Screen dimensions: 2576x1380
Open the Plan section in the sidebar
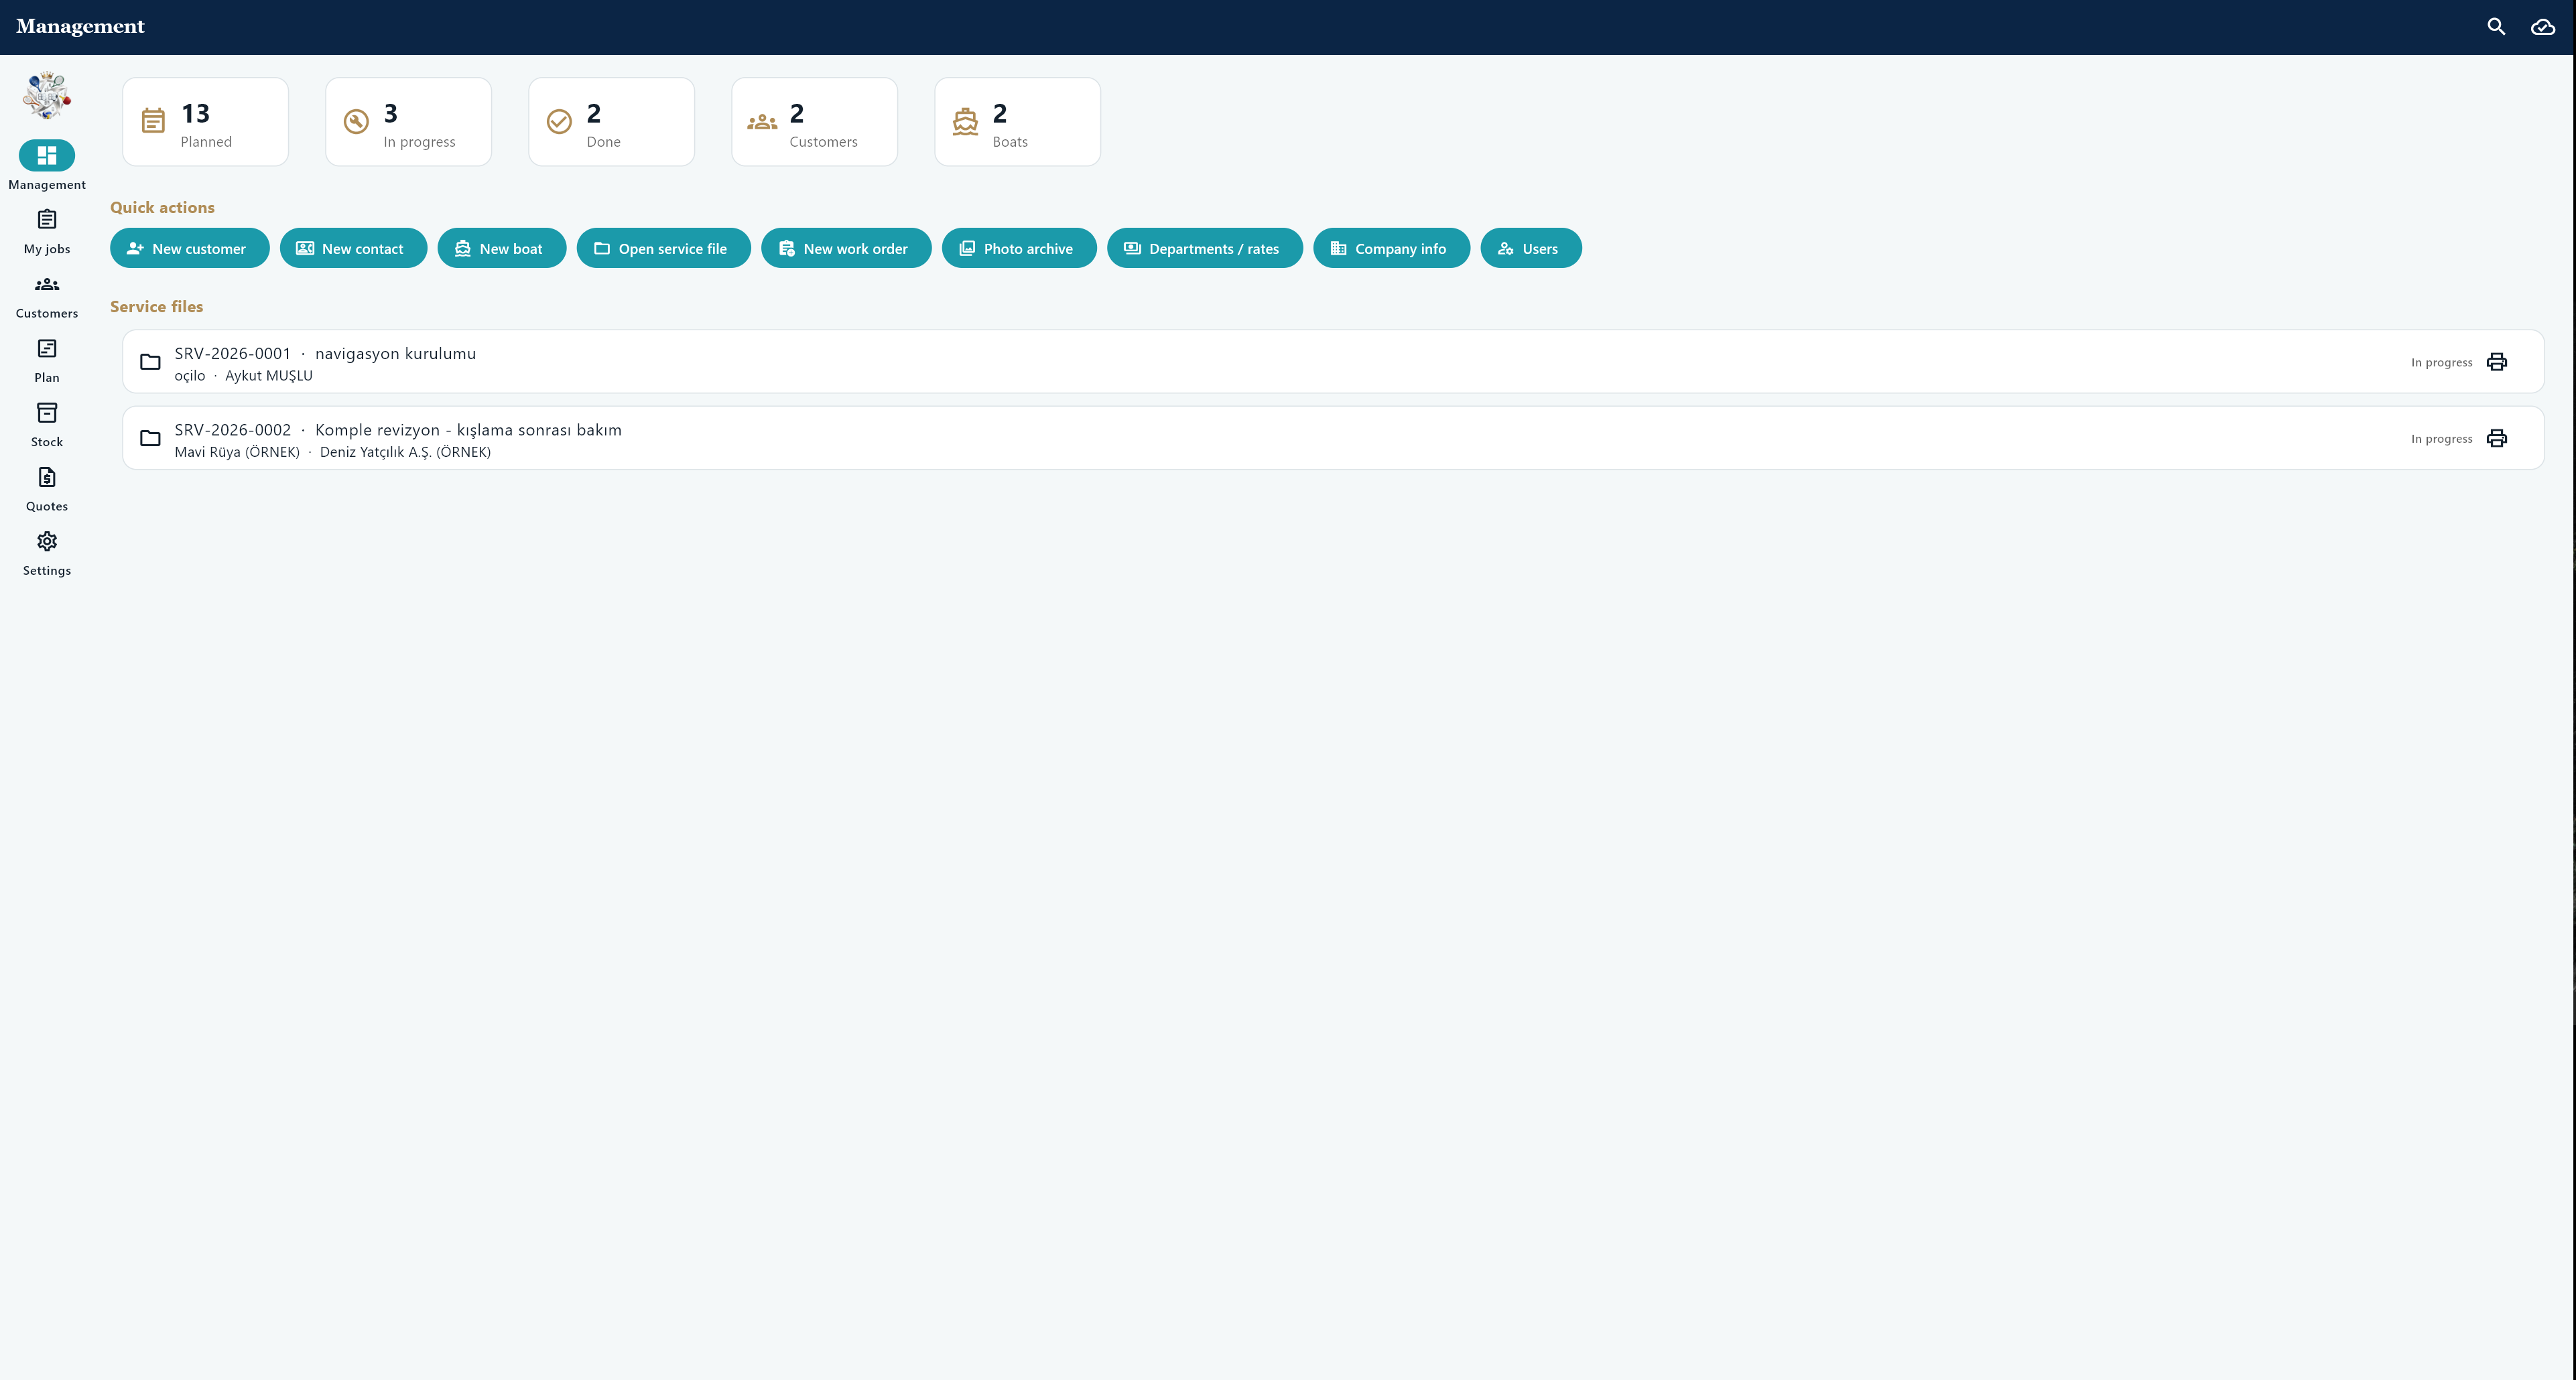(47, 360)
